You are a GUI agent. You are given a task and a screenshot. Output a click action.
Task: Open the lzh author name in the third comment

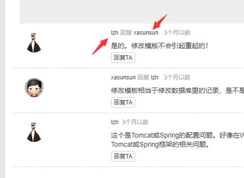pyautogui.click(x=115, y=122)
